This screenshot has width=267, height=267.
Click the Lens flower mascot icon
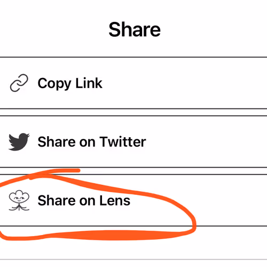pyautogui.click(x=19, y=200)
